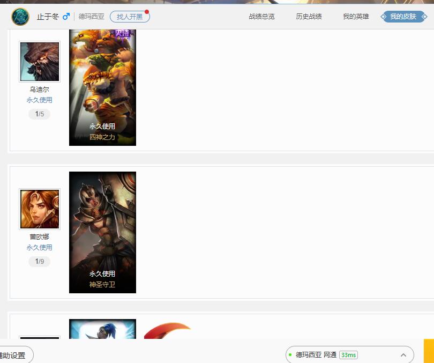
Task: Click the green connection status dot
Action: point(290,355)
